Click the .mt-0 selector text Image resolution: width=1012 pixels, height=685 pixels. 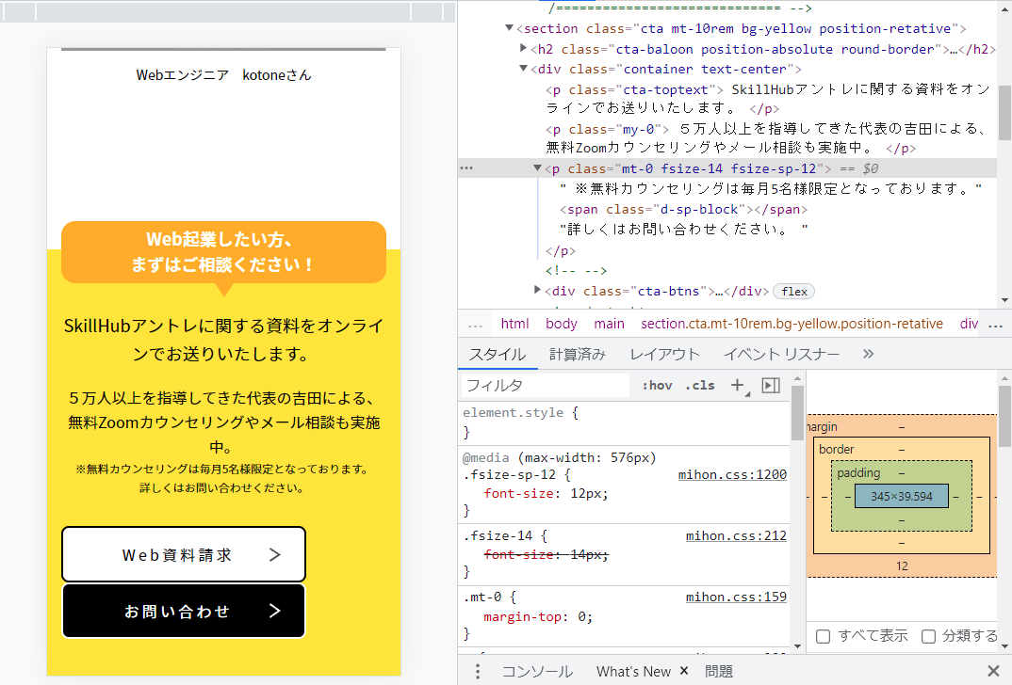(482, 597)
